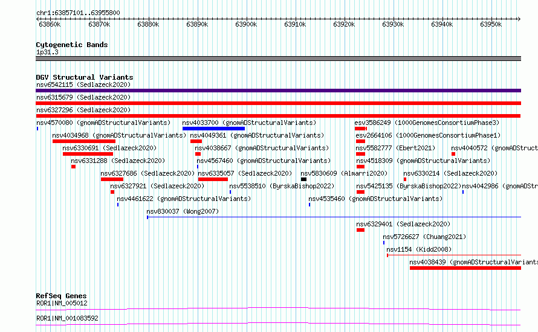Open the nsv6327296 (Sedlazeck2020) label

[83, 110]
